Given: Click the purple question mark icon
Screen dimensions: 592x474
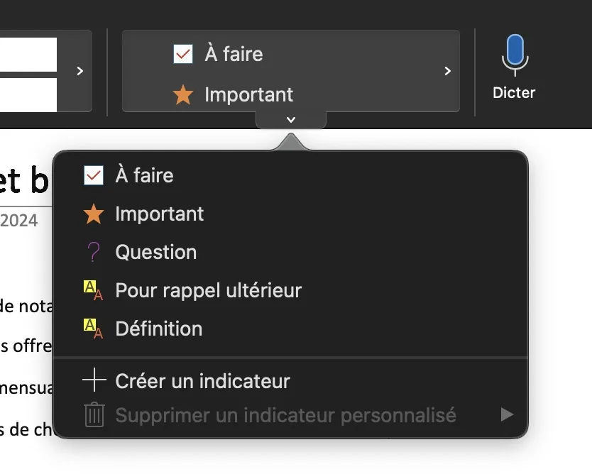Looking at the screenshot, I should click(x=94, y=253).
